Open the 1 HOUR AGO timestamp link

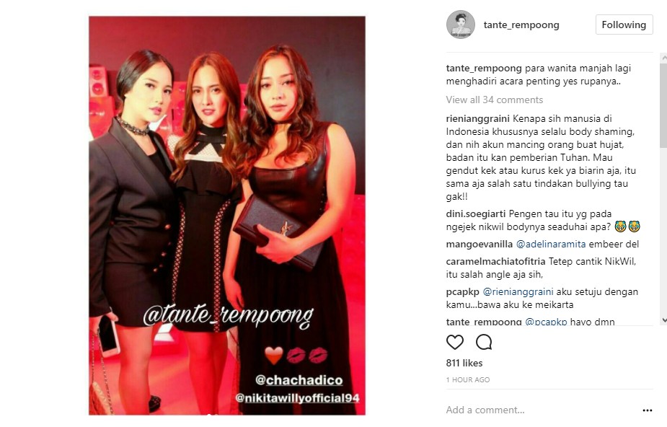point(468,380)
